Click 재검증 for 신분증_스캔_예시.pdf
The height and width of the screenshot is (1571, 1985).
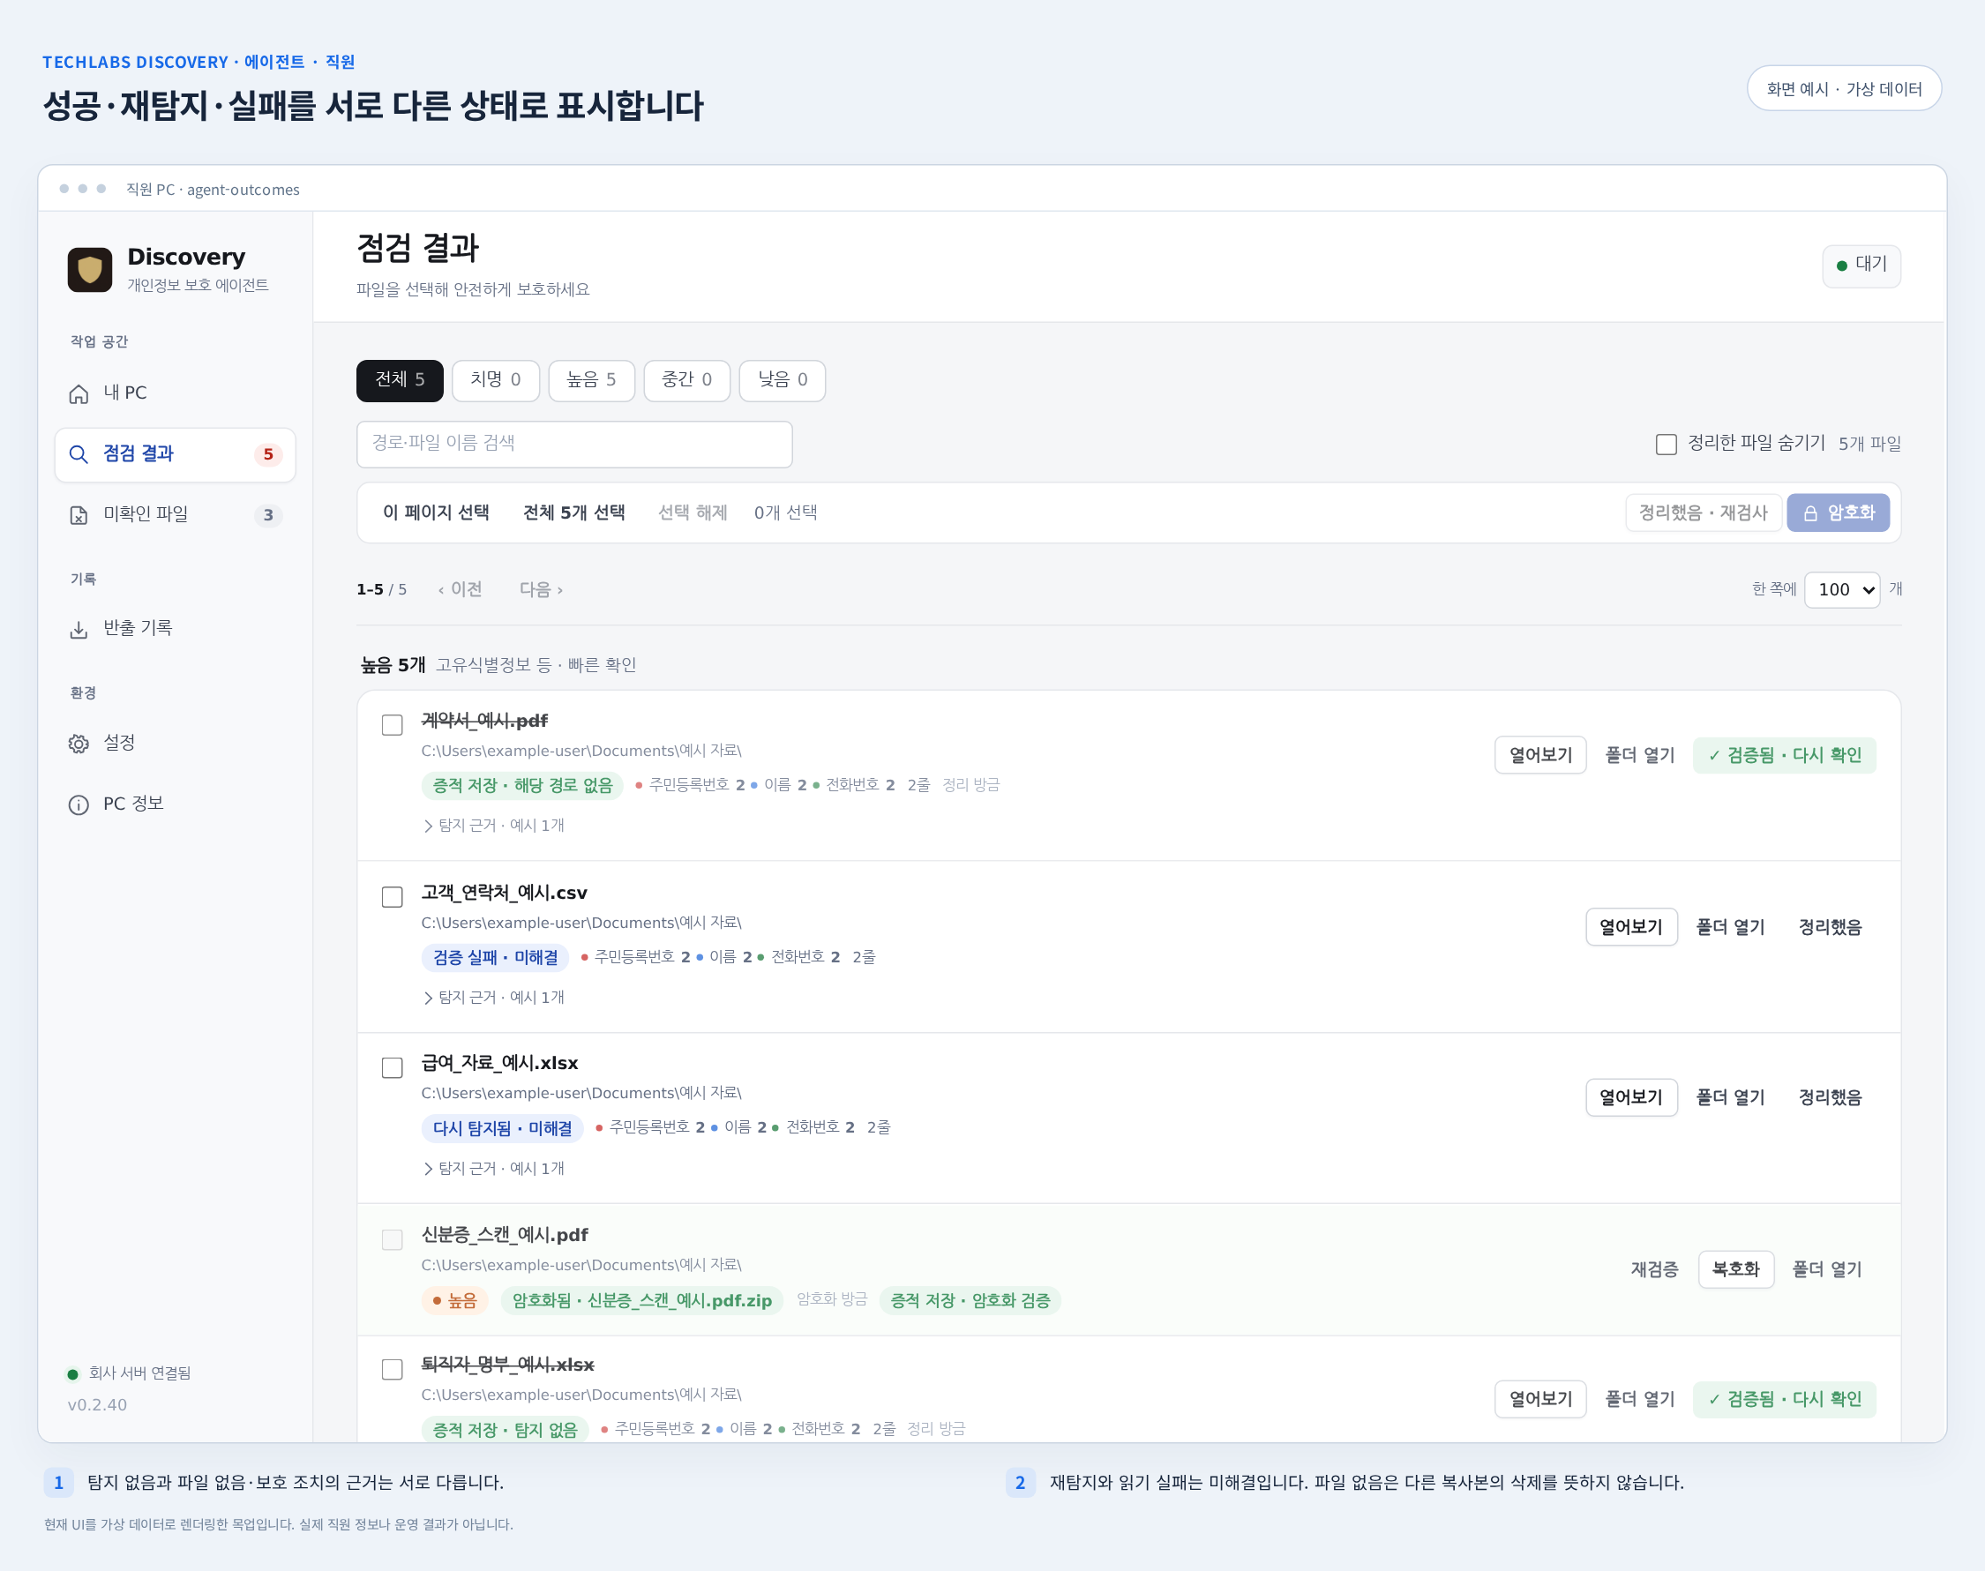(1654, 1269)
